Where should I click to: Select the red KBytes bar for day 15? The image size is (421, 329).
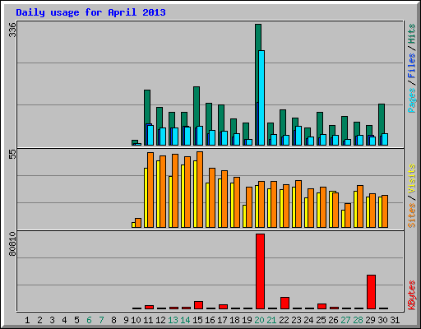click(x=198, y=305)
